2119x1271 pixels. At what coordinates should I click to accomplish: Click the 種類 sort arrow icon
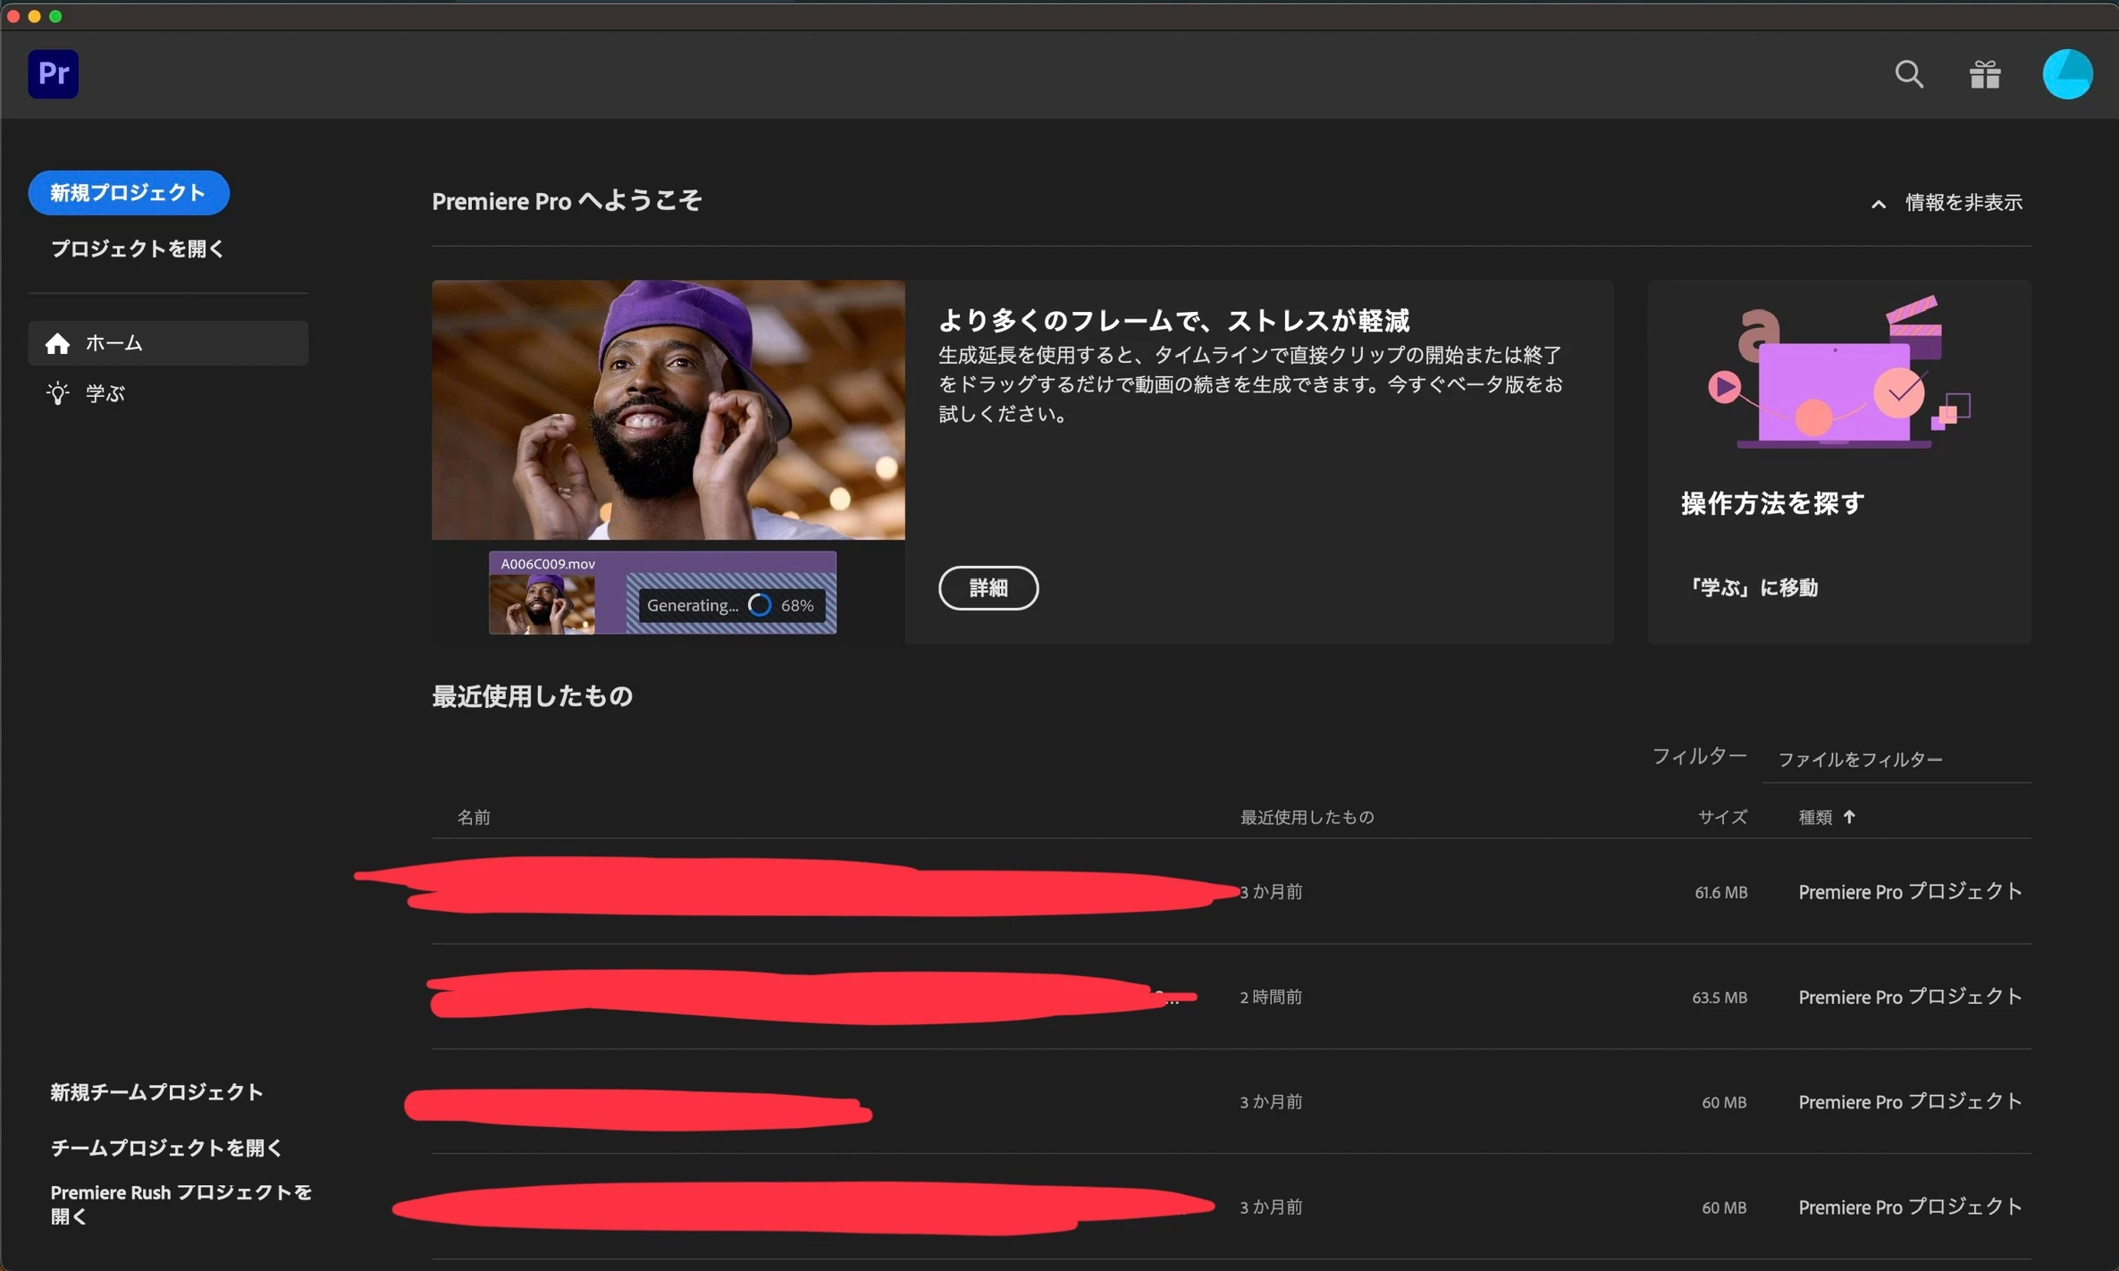1849,817
